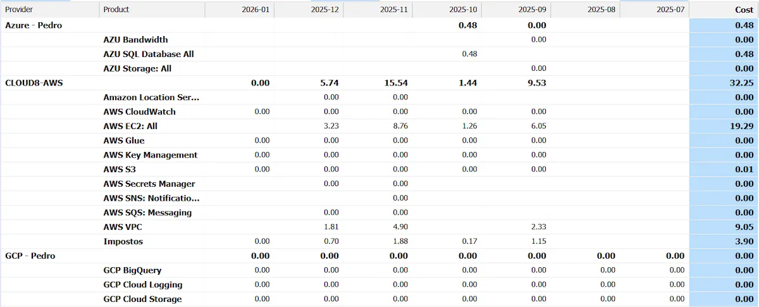
Task: Click AWS EC2 total cost 19.29
Action: (x=741, y=126)
